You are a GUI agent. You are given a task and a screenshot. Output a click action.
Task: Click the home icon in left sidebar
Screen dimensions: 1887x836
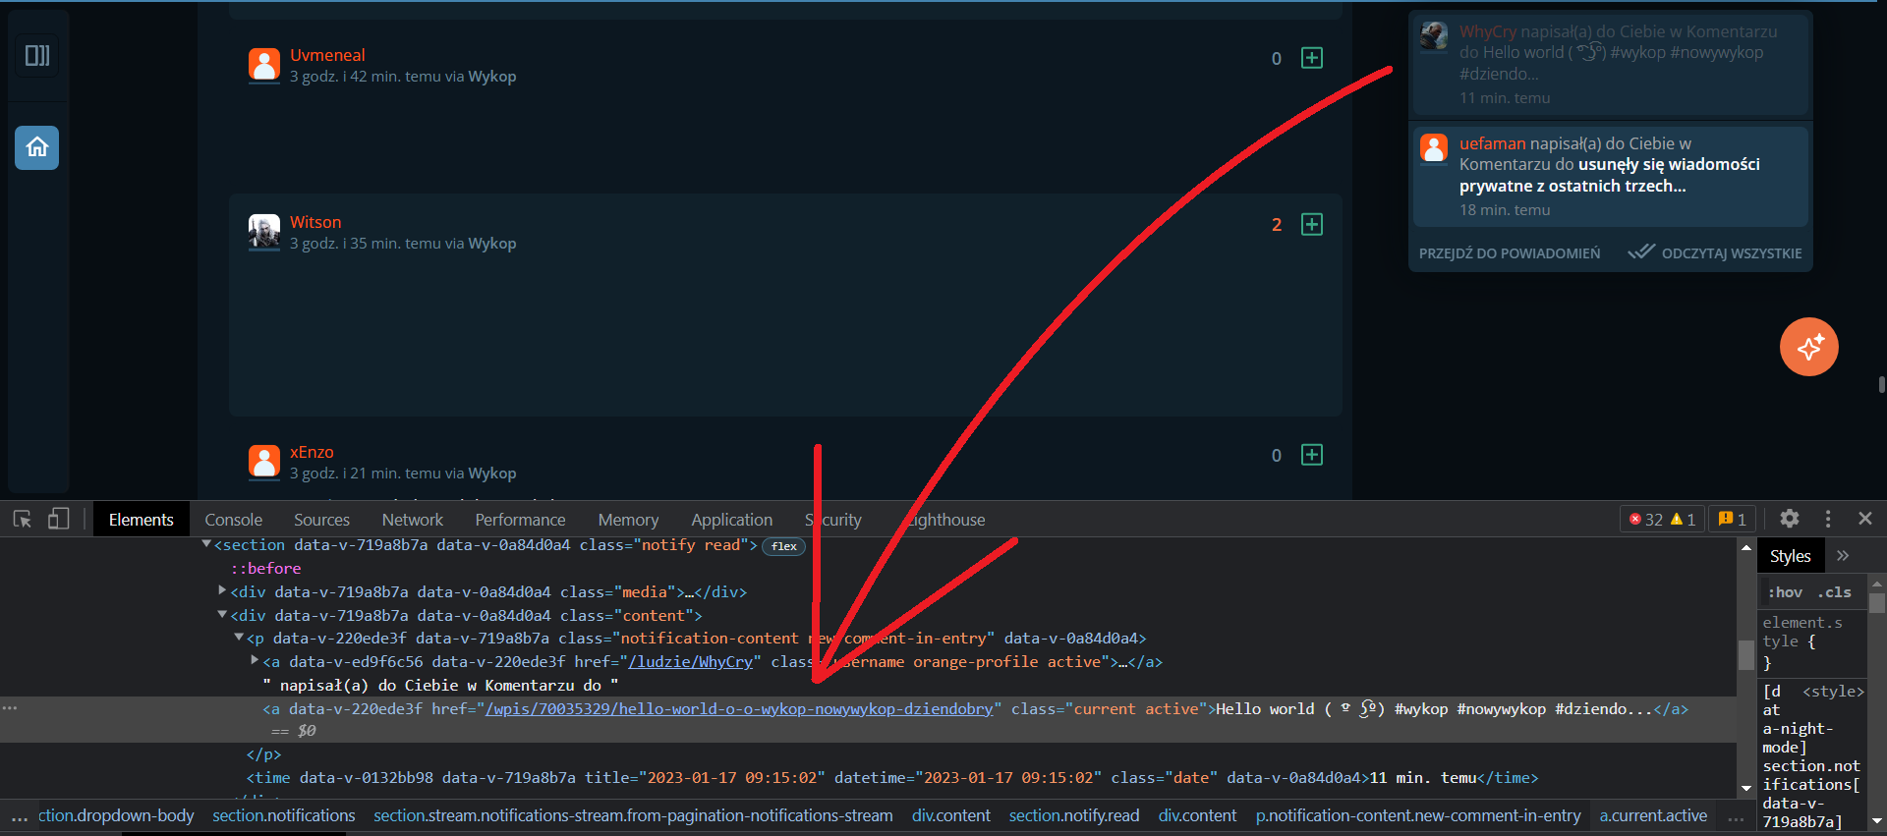click(x=37, y=147)
